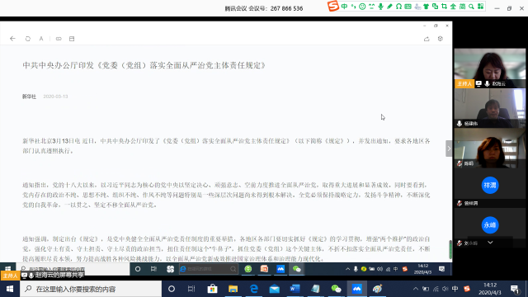The image size is (528, 297).
Task: Open the font size tool
Action: tap(41, 39)
